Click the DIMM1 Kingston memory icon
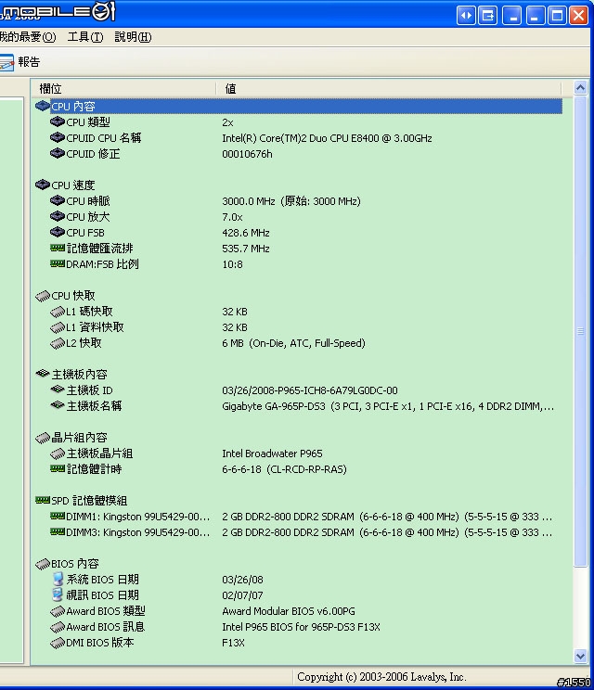Viewport: 594px width, 690px height. pyautogui.click(x=58, y=517)
